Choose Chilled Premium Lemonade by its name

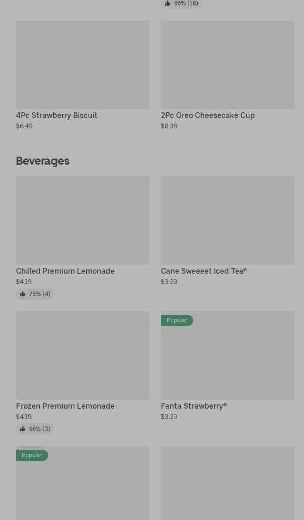click(x=65, y=271)
